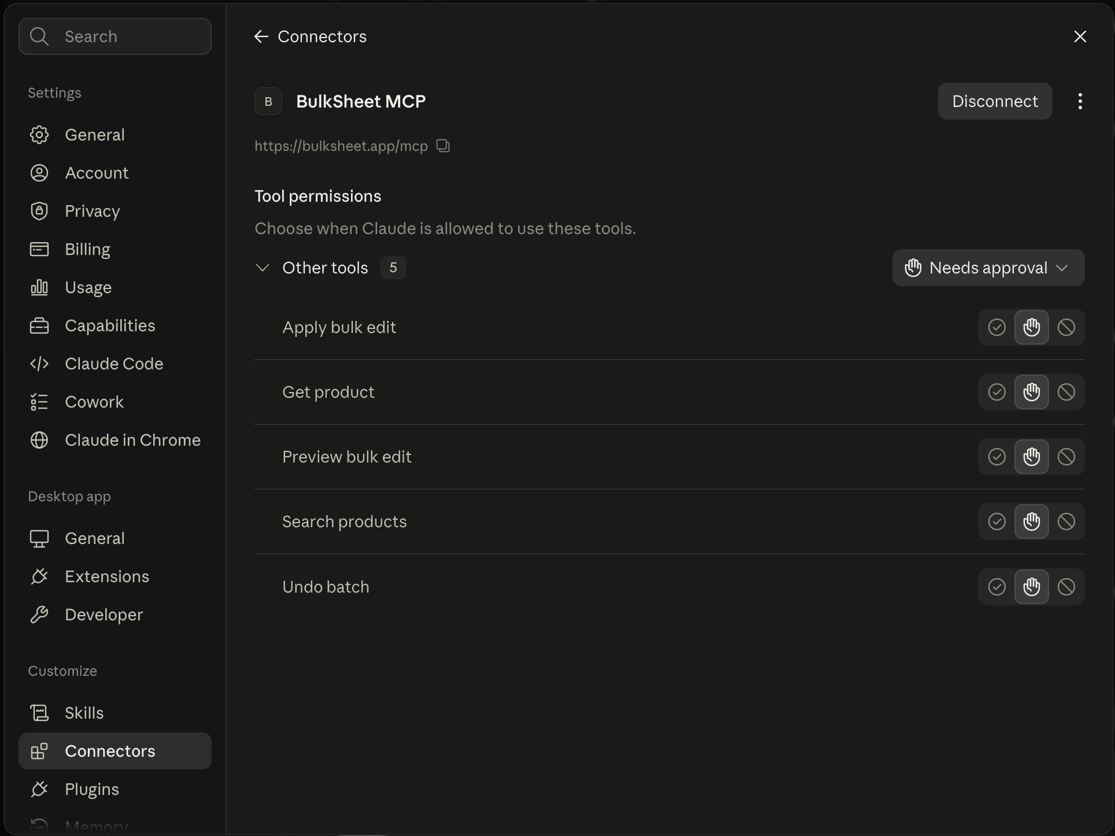
Task: Click the Usage bar chart icon
Action: click(39, 287)
